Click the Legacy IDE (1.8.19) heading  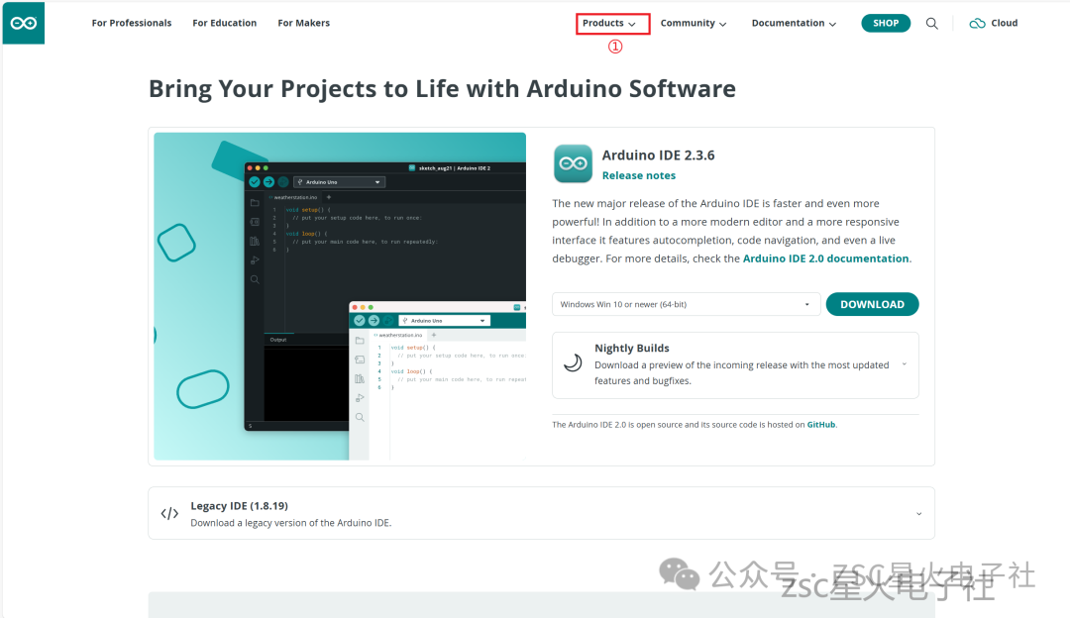239,505
